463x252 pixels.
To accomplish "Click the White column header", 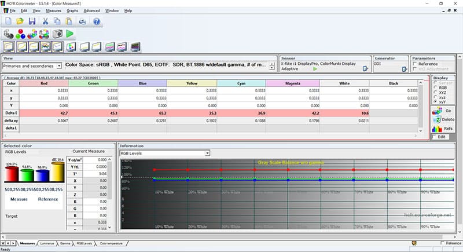I will (x=344, y=83).
